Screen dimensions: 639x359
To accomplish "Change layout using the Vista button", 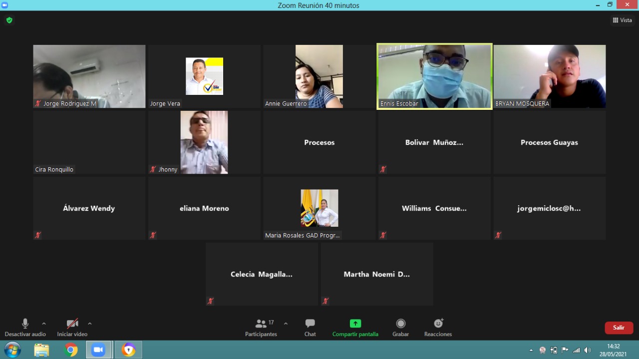I will (x=622, y=20).
